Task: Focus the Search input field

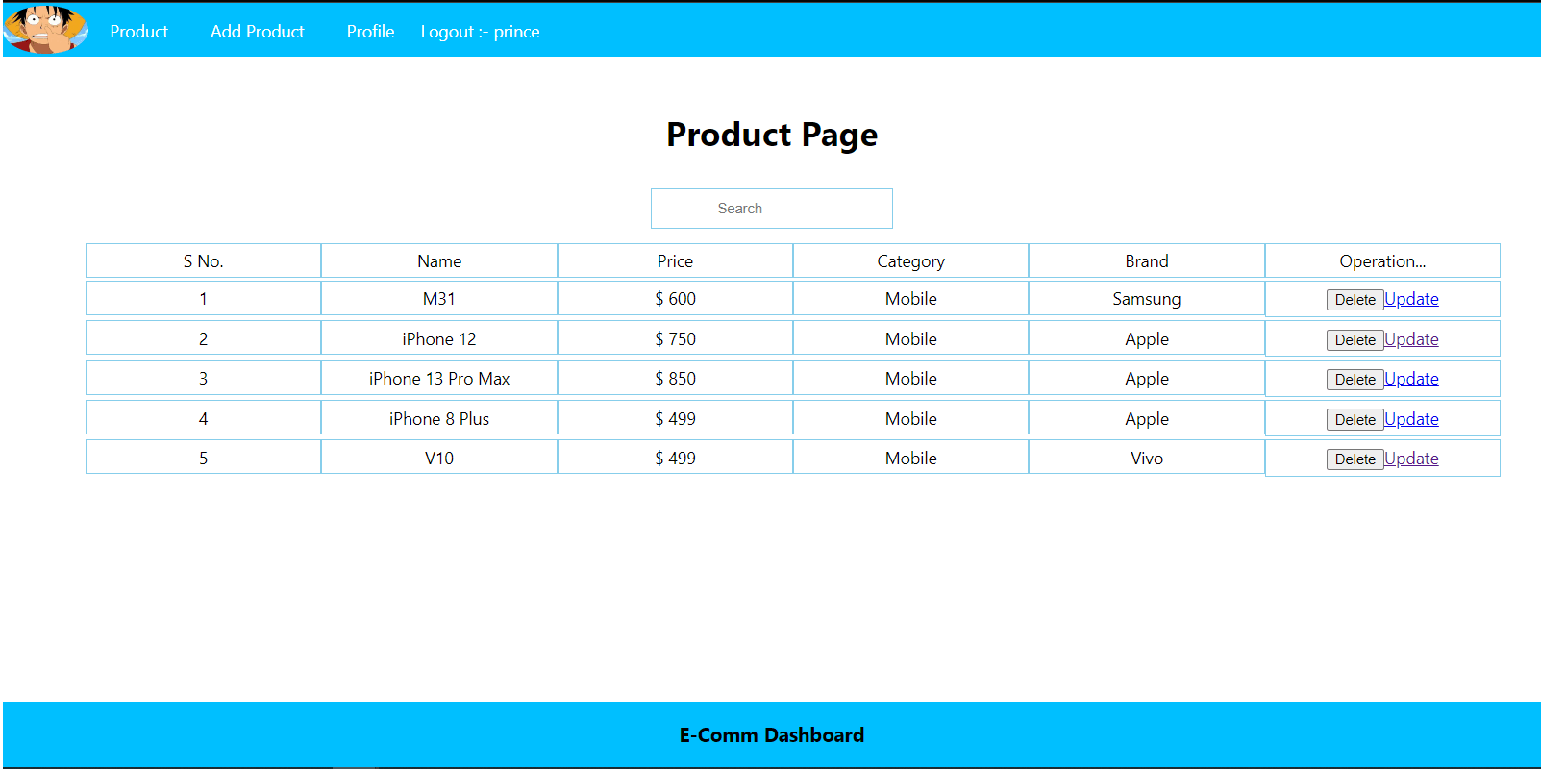Action: click(771, 209)
